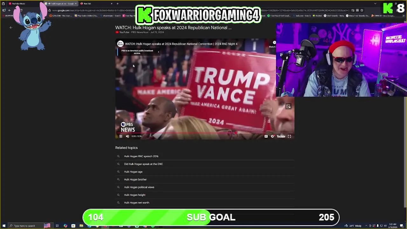Open related topic Hulk Hogan height
The image size is (407, 229).
click(x=135, y=195)
